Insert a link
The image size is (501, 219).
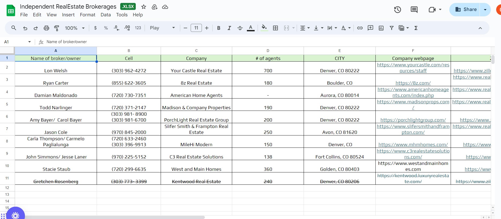tap(360, 28)
